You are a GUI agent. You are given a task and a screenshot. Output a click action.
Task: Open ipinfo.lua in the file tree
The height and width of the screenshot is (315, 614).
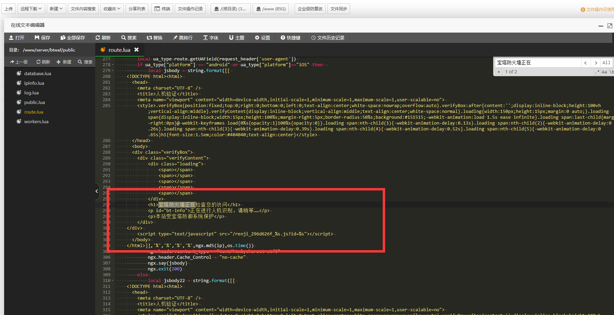[34, 83]
